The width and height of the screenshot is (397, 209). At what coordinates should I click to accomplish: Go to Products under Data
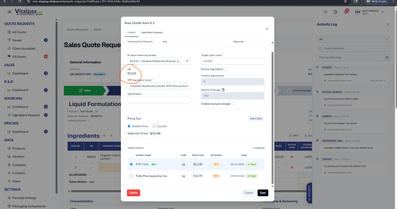pyautogui.click(x=19, y=149)
